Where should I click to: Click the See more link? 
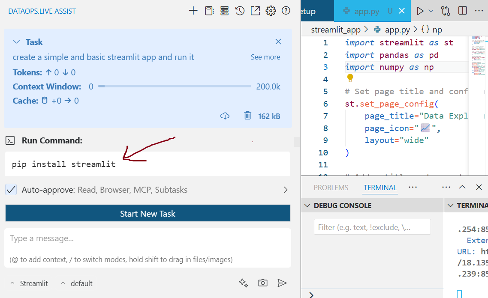tap(265, 57)
